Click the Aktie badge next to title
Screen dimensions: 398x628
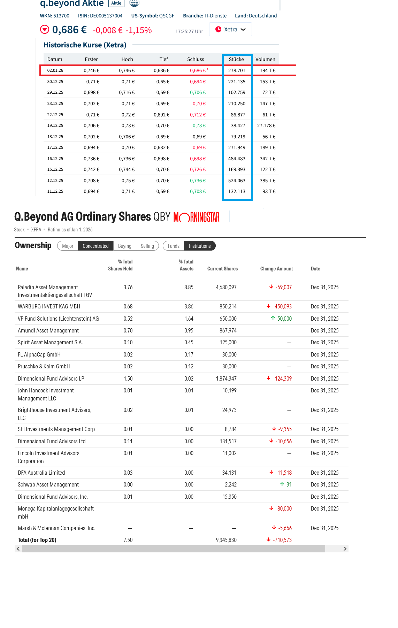[116, 3]
